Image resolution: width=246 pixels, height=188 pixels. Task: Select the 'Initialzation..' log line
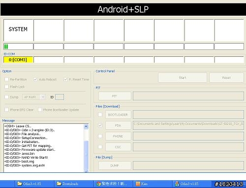pyautogui.click(x=22, y=142)
